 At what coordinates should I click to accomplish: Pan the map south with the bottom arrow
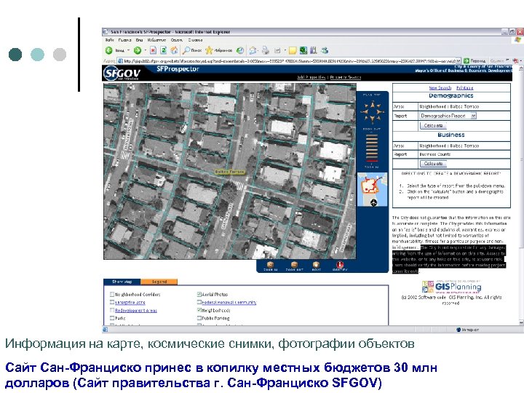(x=373, y=119)
